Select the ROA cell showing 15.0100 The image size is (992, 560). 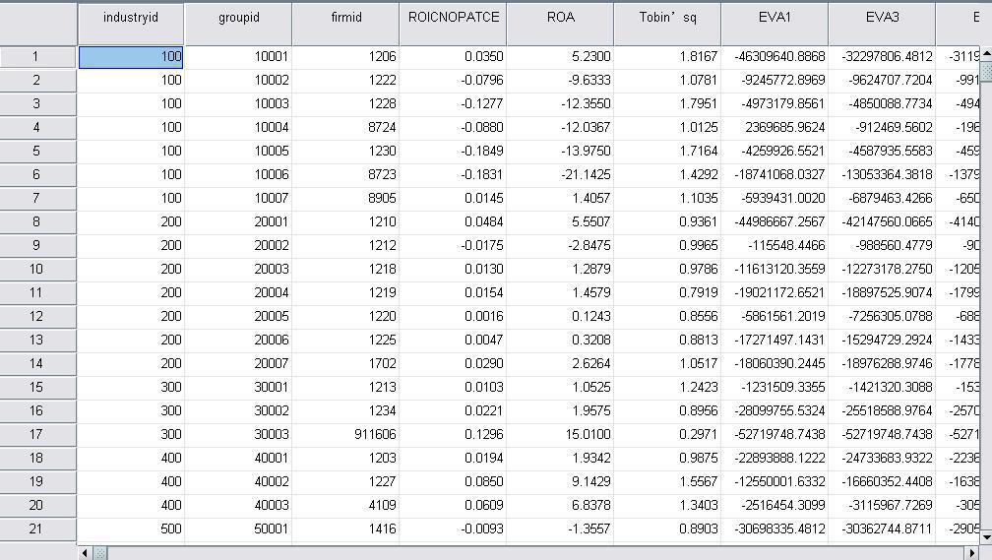pyautogui.click(x=560, y=434)
